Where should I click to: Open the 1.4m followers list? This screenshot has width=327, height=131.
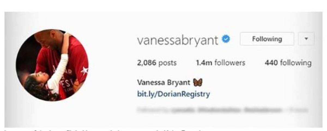(x=220, y=63)
